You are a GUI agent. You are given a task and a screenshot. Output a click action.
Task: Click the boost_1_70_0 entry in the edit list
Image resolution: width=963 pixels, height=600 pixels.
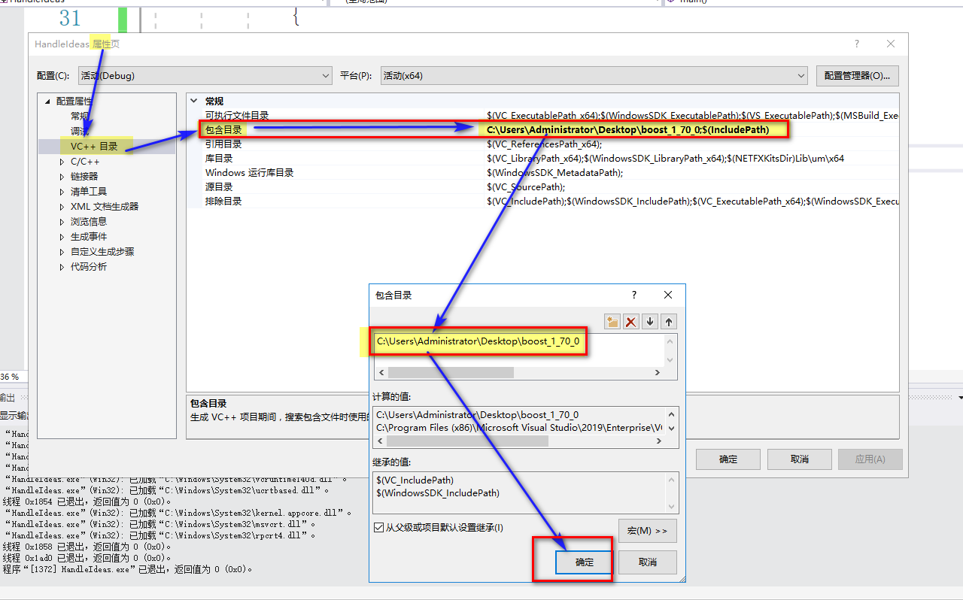pos(478,342)
